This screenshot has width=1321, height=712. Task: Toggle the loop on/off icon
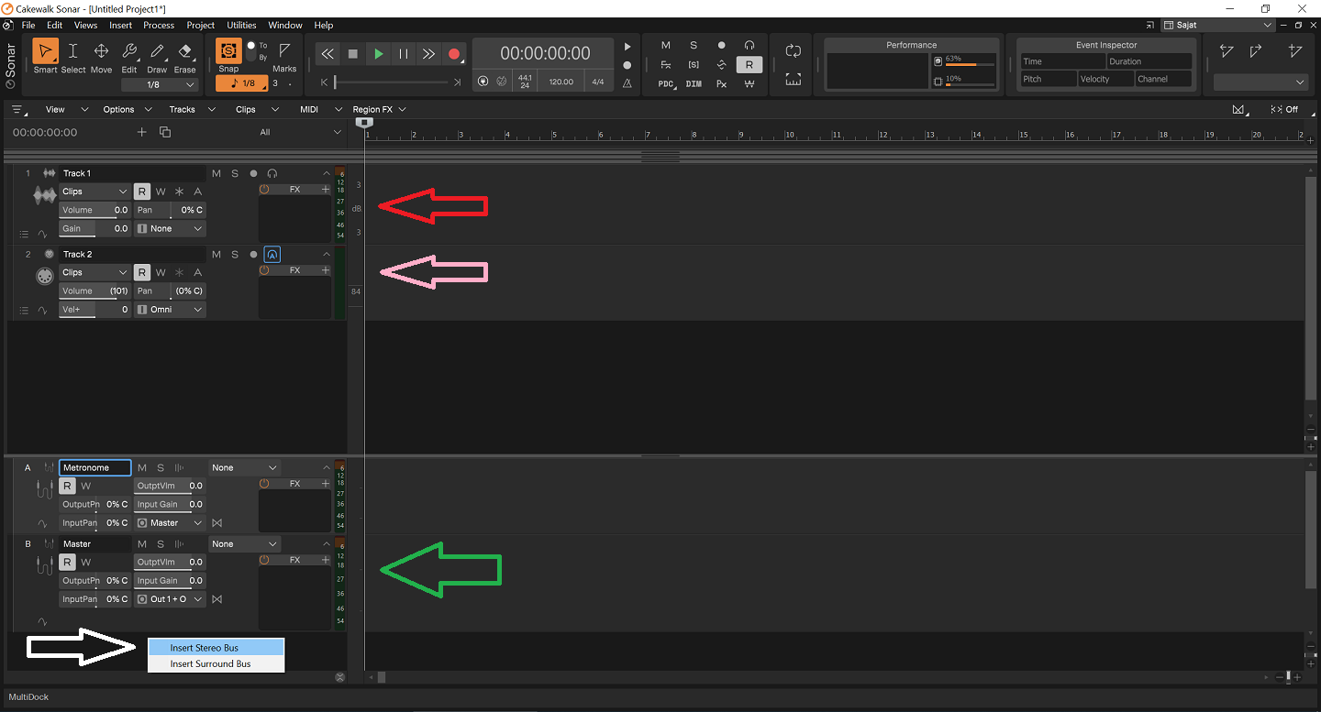pos(794,51)
